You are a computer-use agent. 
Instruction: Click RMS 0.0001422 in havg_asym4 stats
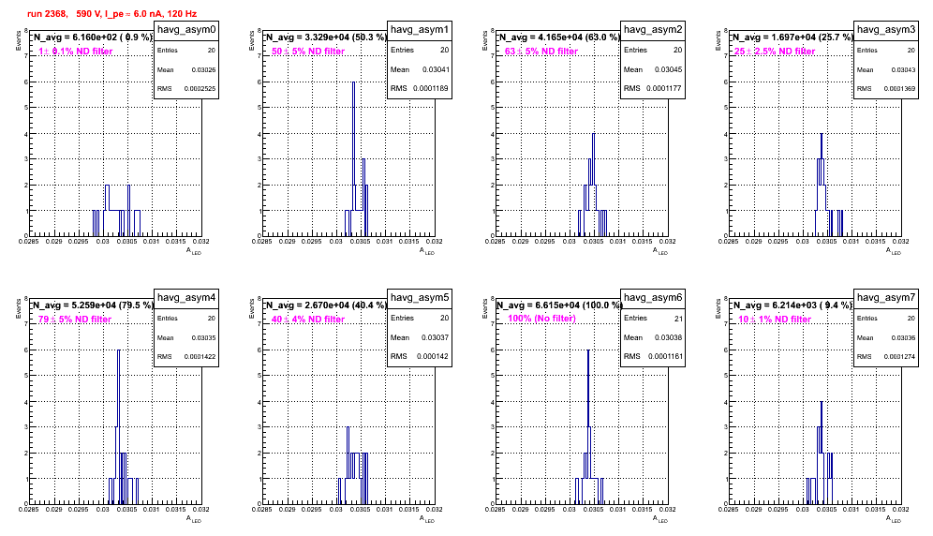[x=186, y=356]
